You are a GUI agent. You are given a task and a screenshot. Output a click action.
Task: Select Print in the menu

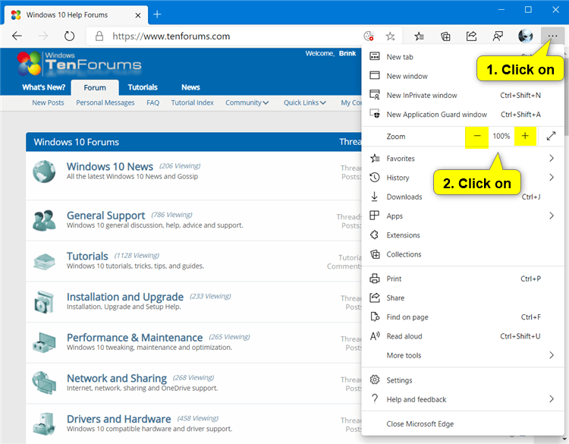[463, 279]
